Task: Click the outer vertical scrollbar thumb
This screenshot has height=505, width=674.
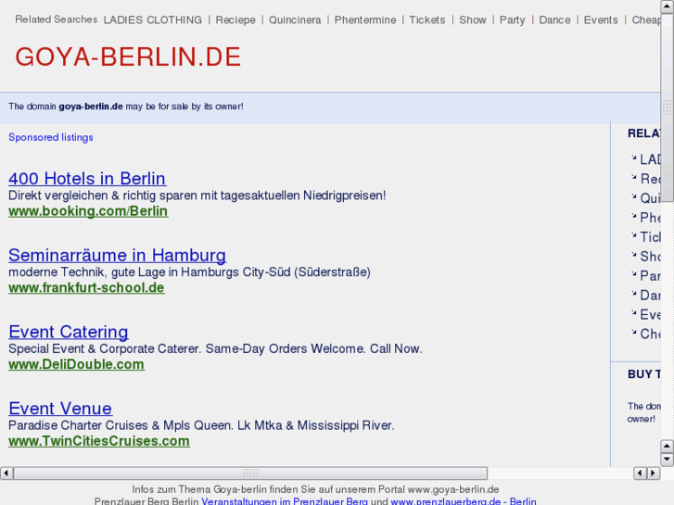Action: (x=668, y=107)
